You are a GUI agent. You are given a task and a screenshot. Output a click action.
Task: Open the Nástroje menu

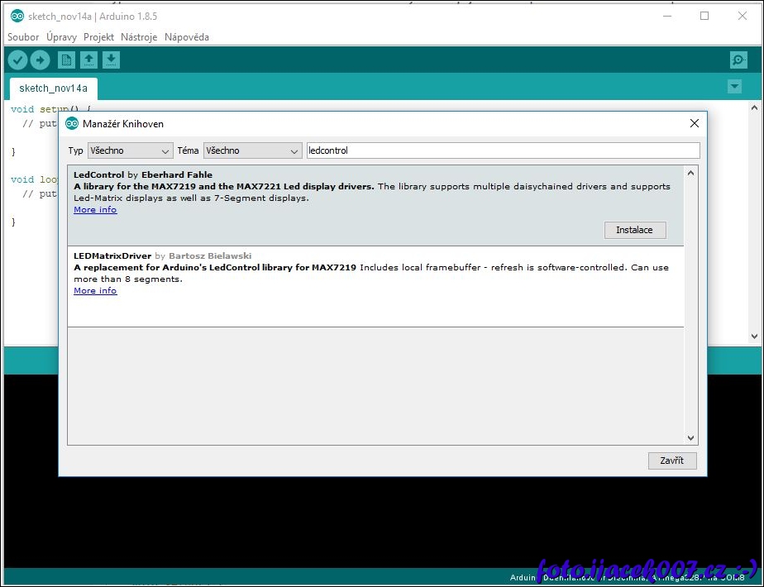pos(139,37)
